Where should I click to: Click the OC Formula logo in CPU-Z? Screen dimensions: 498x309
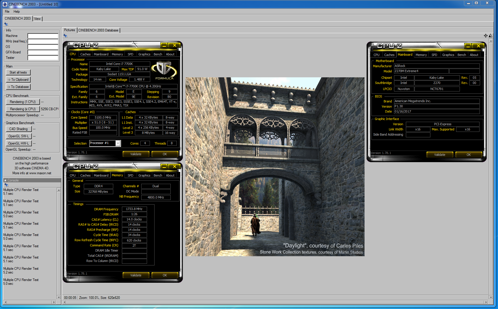(x=164, y=70)
